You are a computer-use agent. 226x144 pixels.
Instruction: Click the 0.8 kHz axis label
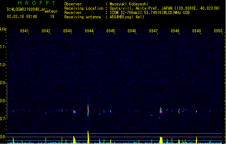pyautogui.click(x=3, y=101)
